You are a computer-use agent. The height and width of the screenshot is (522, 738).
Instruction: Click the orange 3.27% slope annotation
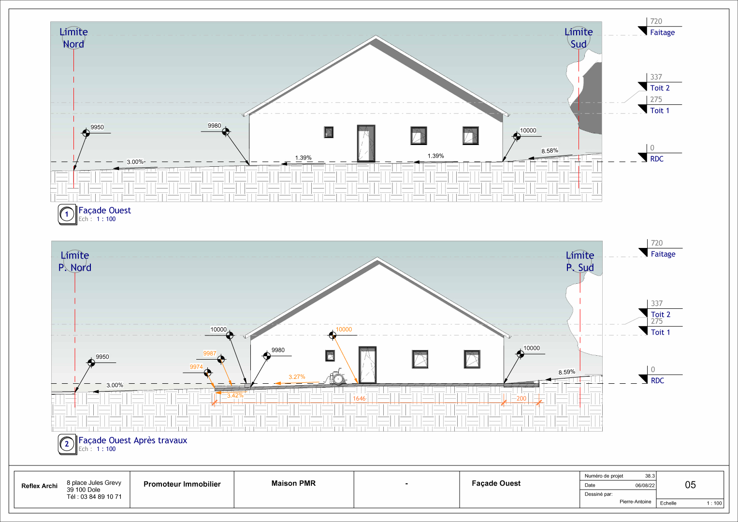coord(297,377)
